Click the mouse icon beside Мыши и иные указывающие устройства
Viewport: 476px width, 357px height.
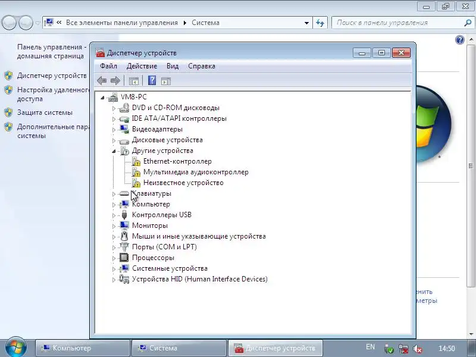(x=124, y=236)
